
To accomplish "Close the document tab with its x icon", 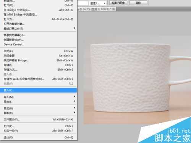I will coord(114,9).
